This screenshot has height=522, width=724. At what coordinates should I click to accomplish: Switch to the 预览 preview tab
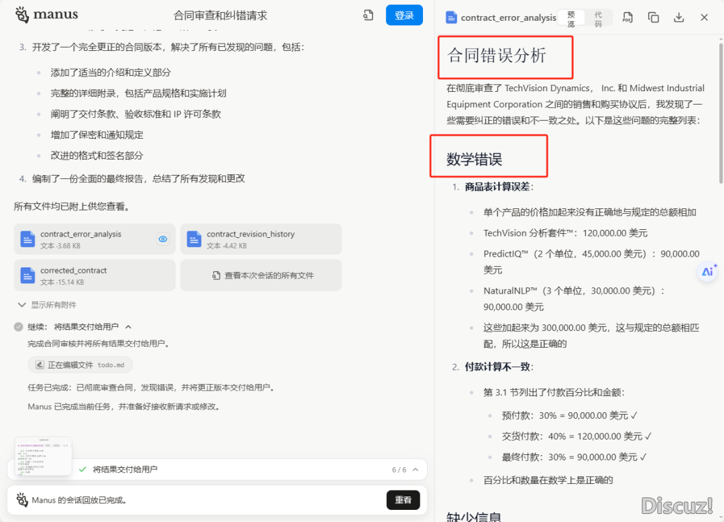click(571, 19)
